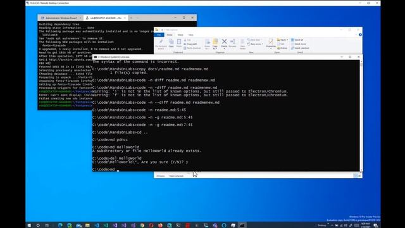The height and width of the screenshot is (228, 405).
Task: Click cmd window vertical scrollbar
Action: tap(361, 117)
